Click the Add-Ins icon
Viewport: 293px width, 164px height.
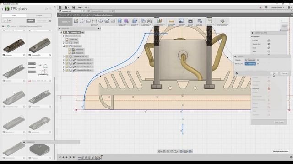(x=200, y=21)
